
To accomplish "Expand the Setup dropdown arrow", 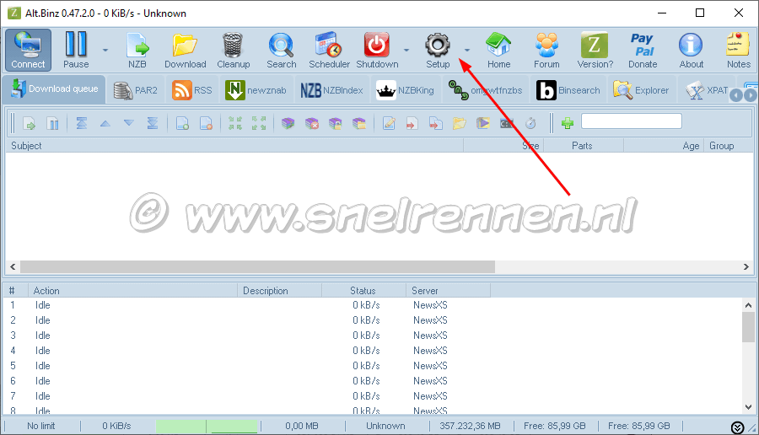I will point(466,50).
